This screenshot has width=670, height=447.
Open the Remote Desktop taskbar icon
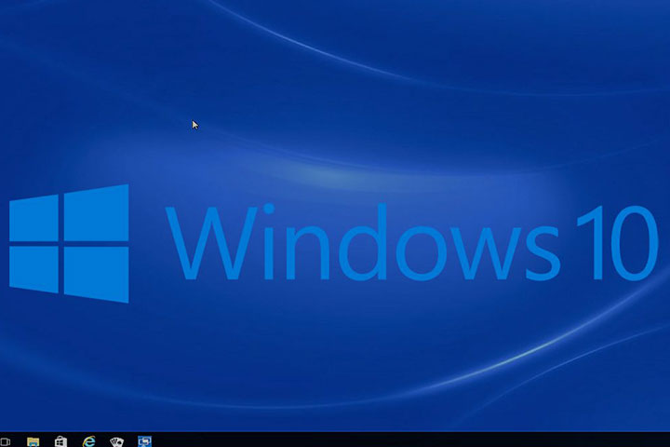coord(144,441)
